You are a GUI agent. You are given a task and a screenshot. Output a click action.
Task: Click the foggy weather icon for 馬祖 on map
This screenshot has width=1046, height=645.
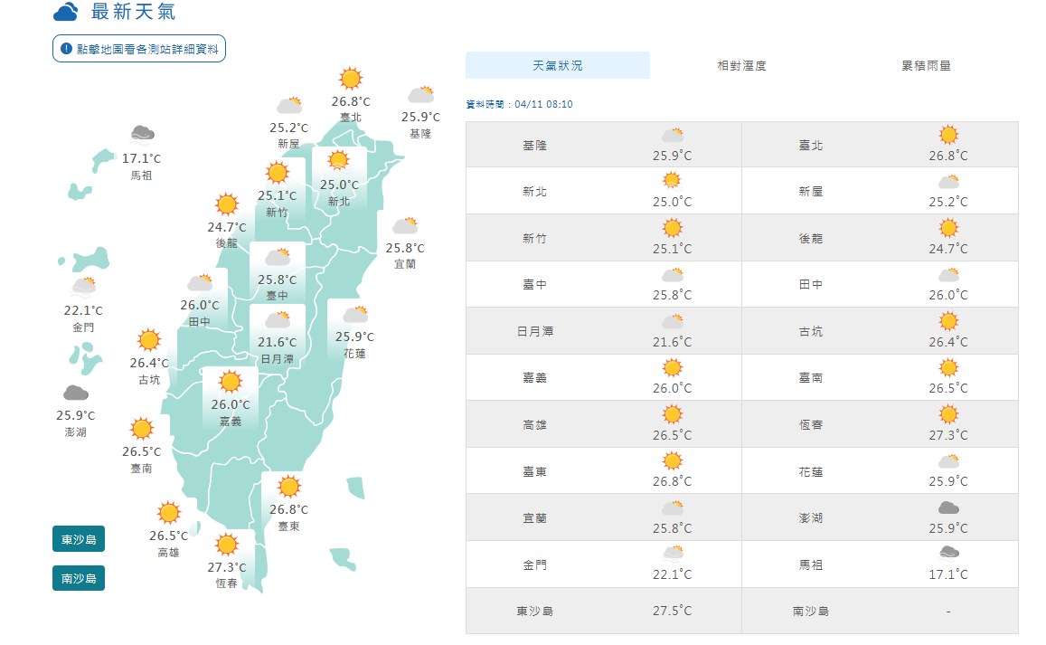141,135
